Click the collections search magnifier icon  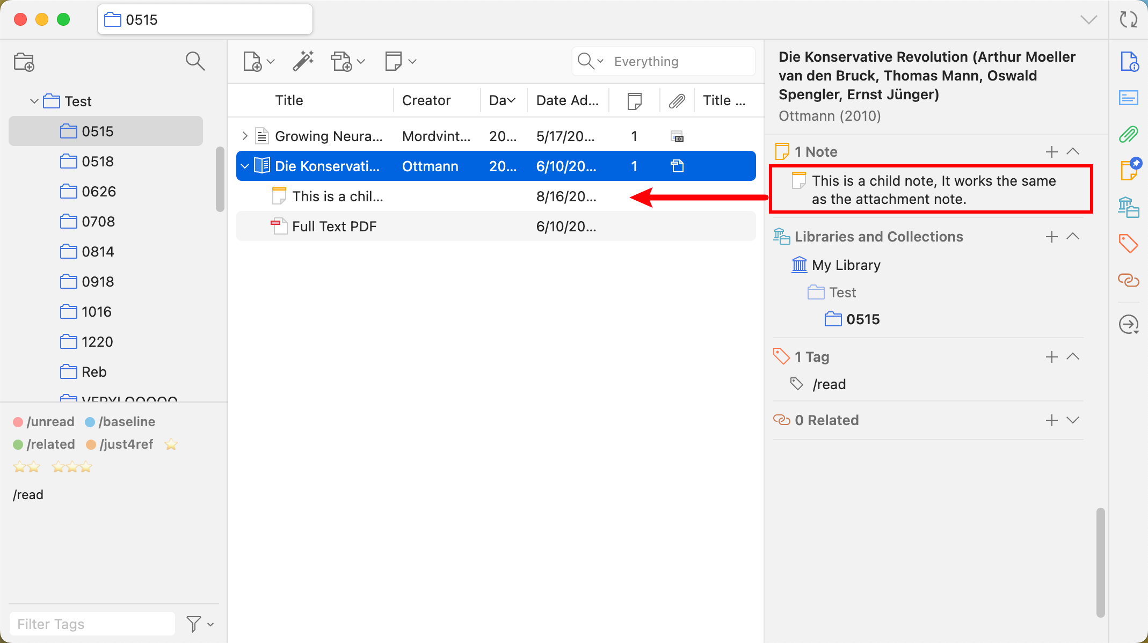point(195,61)
